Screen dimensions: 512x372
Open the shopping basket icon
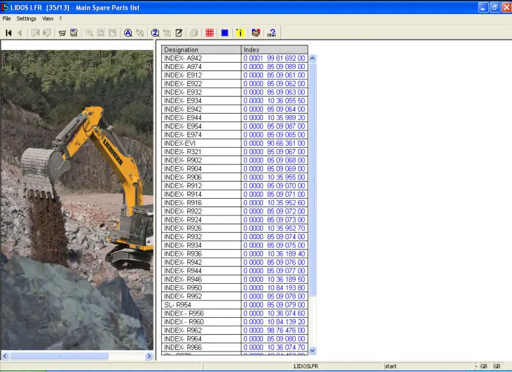point(255,33)
